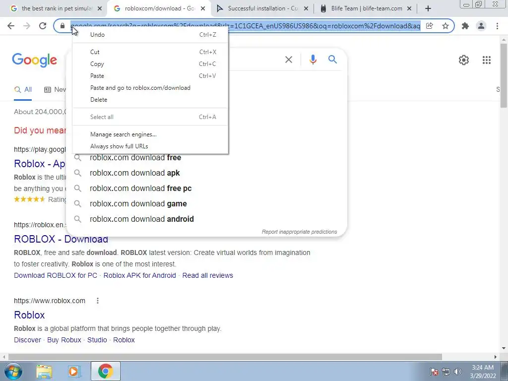Open the 'Discover' sitelink
The height and width of the screenshot is (381, 508).
[x=28, y=340]
